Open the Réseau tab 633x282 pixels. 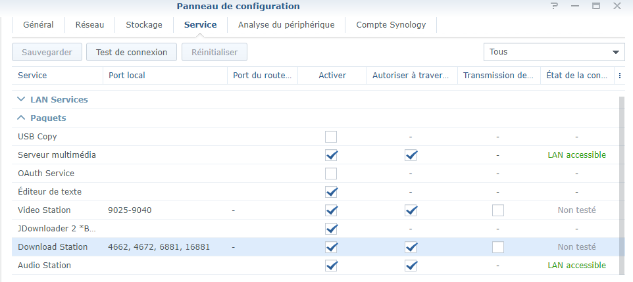pos(89,25)
